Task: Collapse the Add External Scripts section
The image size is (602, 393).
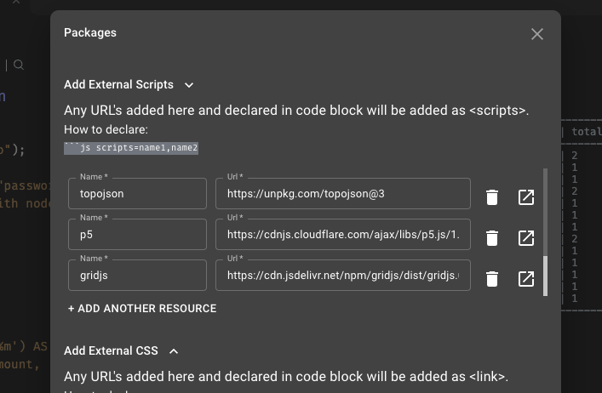Action: 189,85
